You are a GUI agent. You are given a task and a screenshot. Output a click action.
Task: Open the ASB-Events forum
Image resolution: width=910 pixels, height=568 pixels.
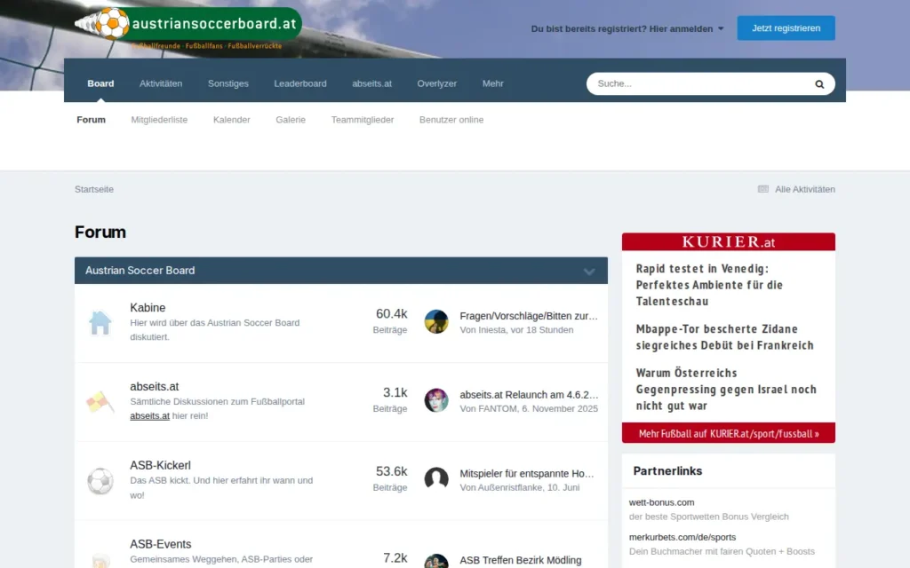(x=161, y=544)
